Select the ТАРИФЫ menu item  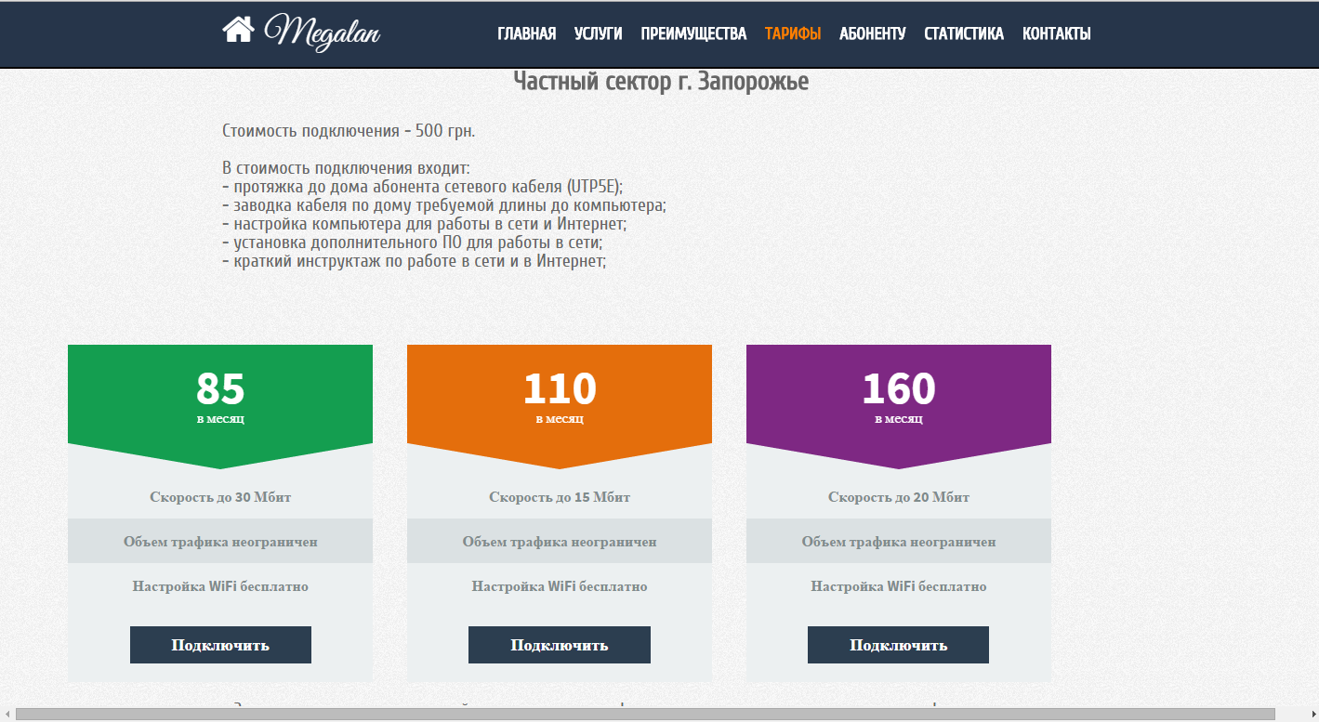(x=793, y=33)
